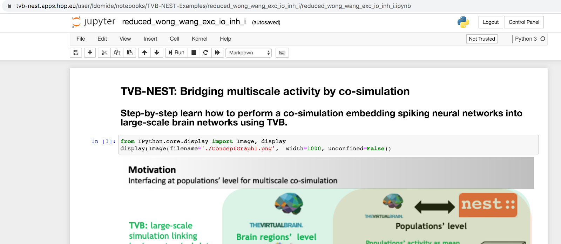561x244 pixels.
Task: Click the Not Trusted button
Action: (482, 39)
